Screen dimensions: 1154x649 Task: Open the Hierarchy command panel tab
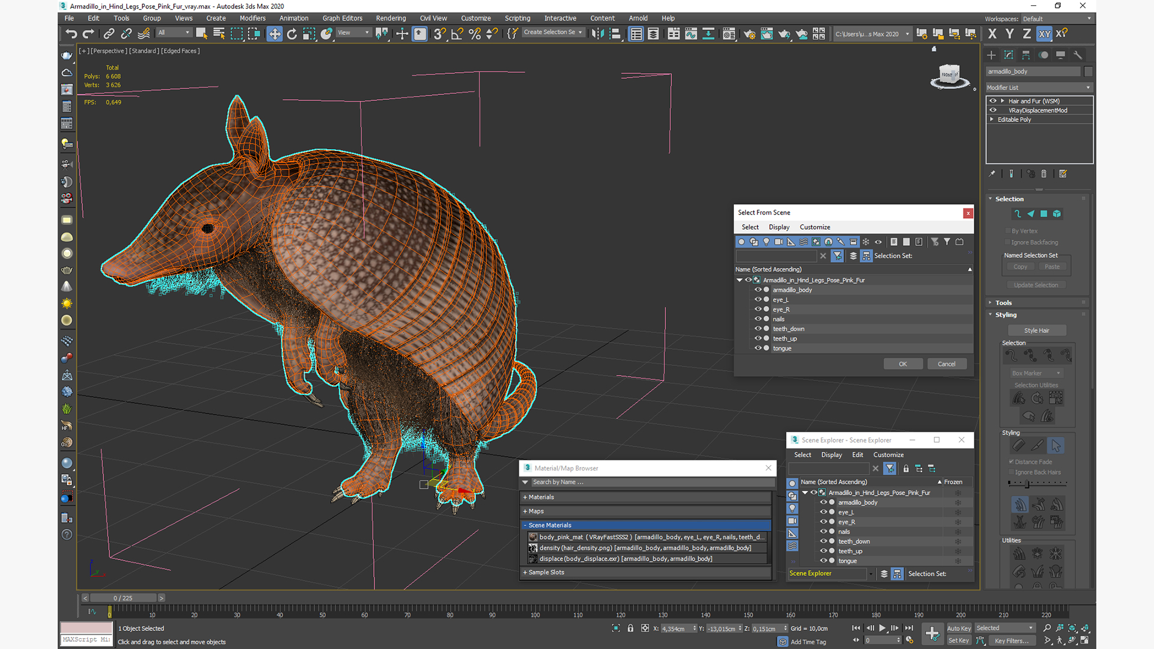click(1026, 55)
